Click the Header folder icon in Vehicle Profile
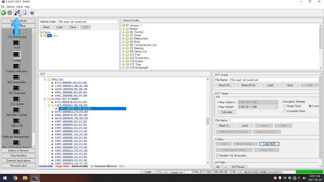Screen dimensions: 324x182 point(127,29)
